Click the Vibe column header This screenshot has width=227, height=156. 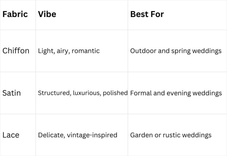(82, 15)
